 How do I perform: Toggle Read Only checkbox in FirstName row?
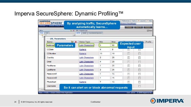tap(140, 66)
